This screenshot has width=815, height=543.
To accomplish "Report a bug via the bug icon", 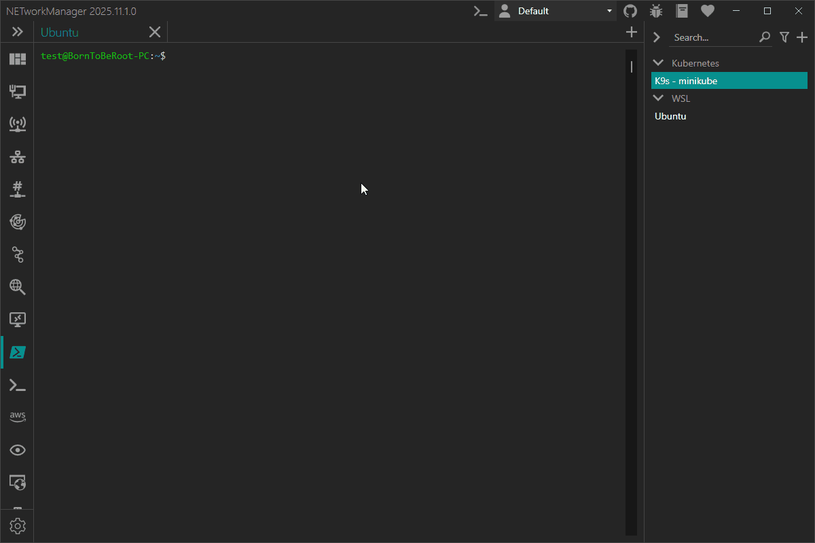I will (655, 11).
